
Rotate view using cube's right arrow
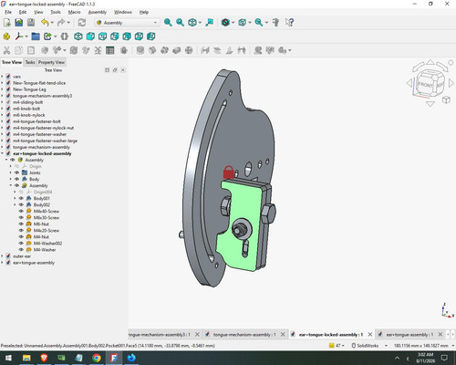pyautogui.click(x=451, y=83)
